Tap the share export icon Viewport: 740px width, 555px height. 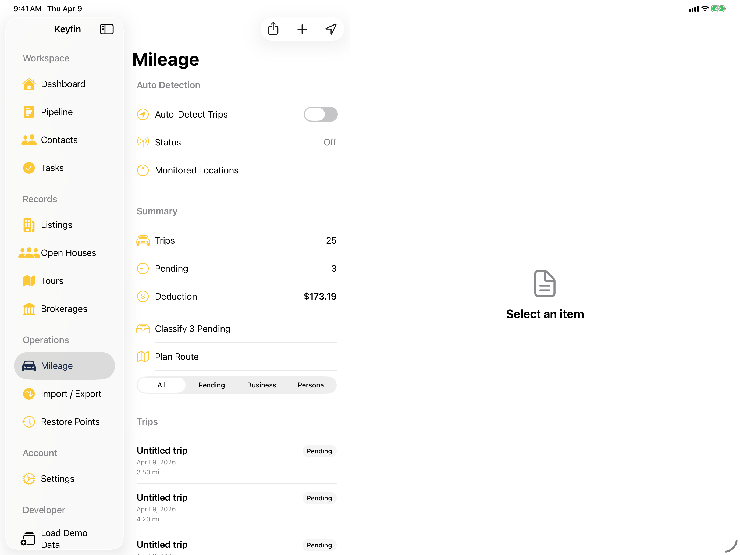[273, 29]
